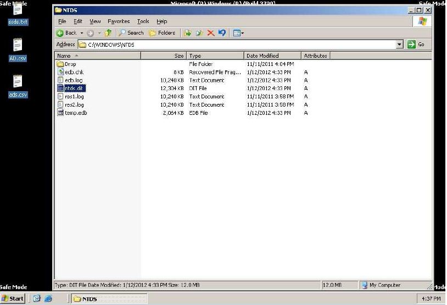Expand the address bar dropdown arrow

point(400,45)
